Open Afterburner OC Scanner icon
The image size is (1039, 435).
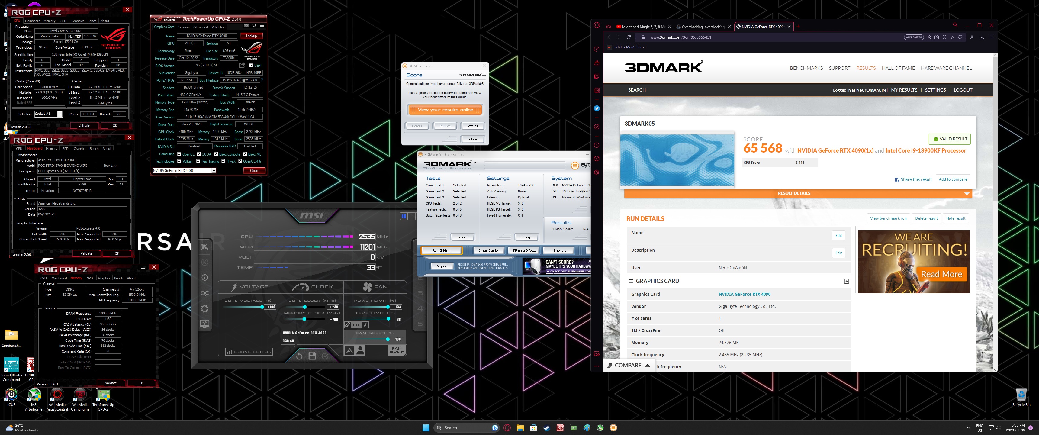(x=204, y=293)
